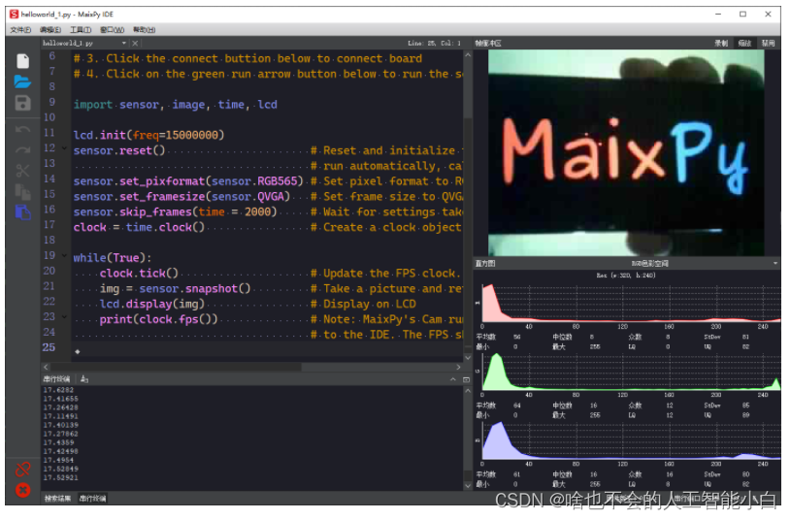The image size is (791, 520).
Task: Collapse while loop fold arrow at line 19
Action: (x=65, y=256)
